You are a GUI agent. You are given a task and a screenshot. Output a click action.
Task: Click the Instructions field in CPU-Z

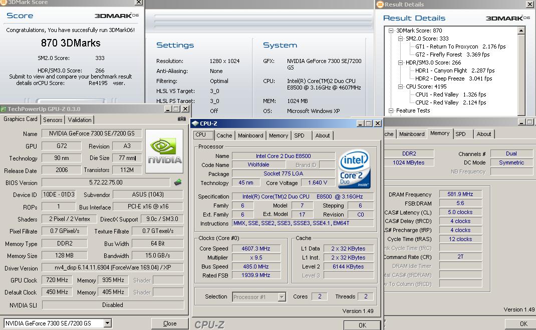[303, 223]
